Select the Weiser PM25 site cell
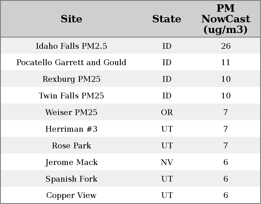The height and width of the screenshot is (204, 261). click(x=71, y=112)
